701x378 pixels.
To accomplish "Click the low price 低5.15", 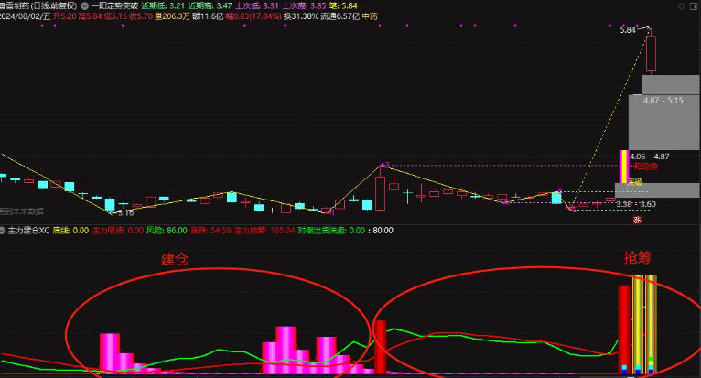I will [x=115, y=16].
